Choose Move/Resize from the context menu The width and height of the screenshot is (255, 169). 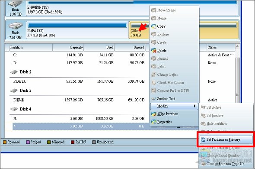174,10
